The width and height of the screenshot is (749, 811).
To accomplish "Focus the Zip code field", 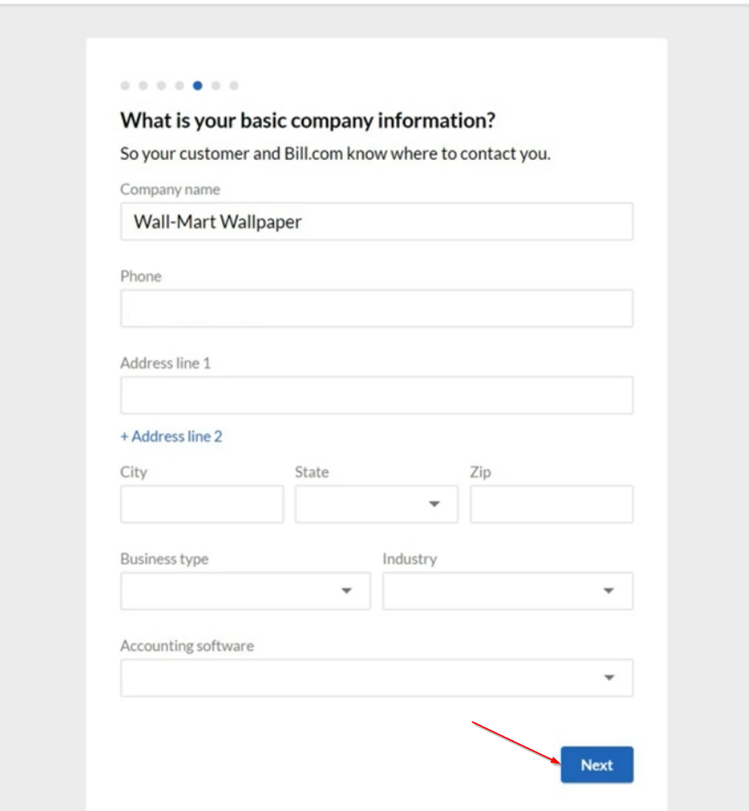I will 551,504.
